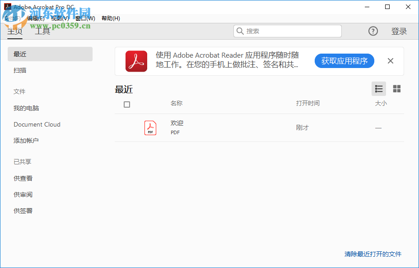Click the 获取应用程序 button
The width and height of the screenshot is (419, 268).
pyautogui.click(x=344, y=61)
